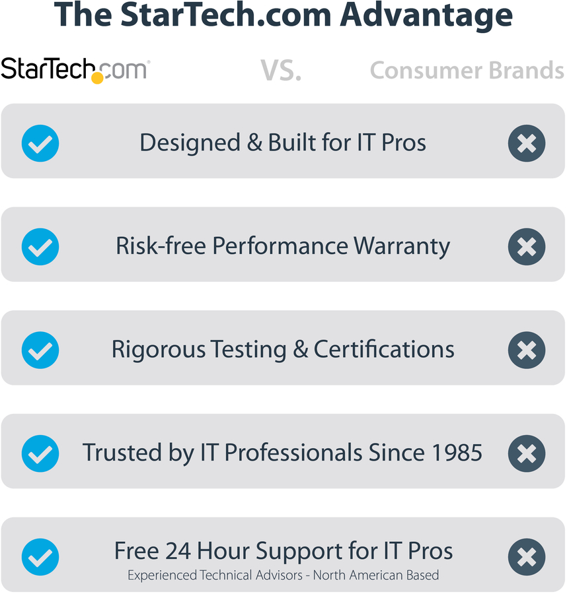Viewport: 567px width, 594px height.
Task: Click the X icon beside Rigorous Testing
Action: (527, 350)
